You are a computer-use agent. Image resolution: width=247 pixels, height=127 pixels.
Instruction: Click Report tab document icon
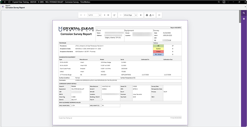coord(3,7)
